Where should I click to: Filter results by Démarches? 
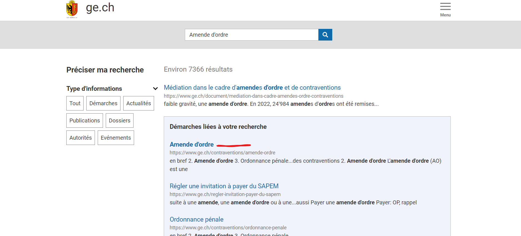(x=103, y=103)
